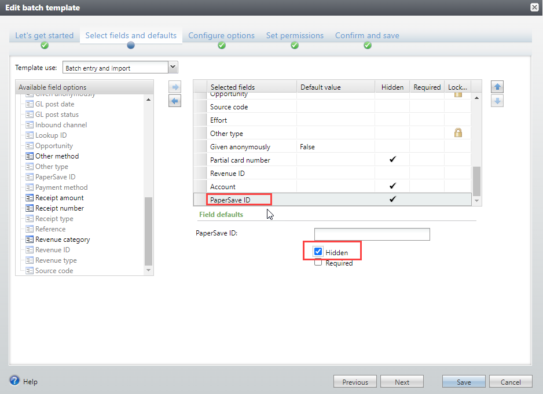Viewport: 543px width, 394px height.
Task: Move selected field up with arrow
Action: point(497,87)
